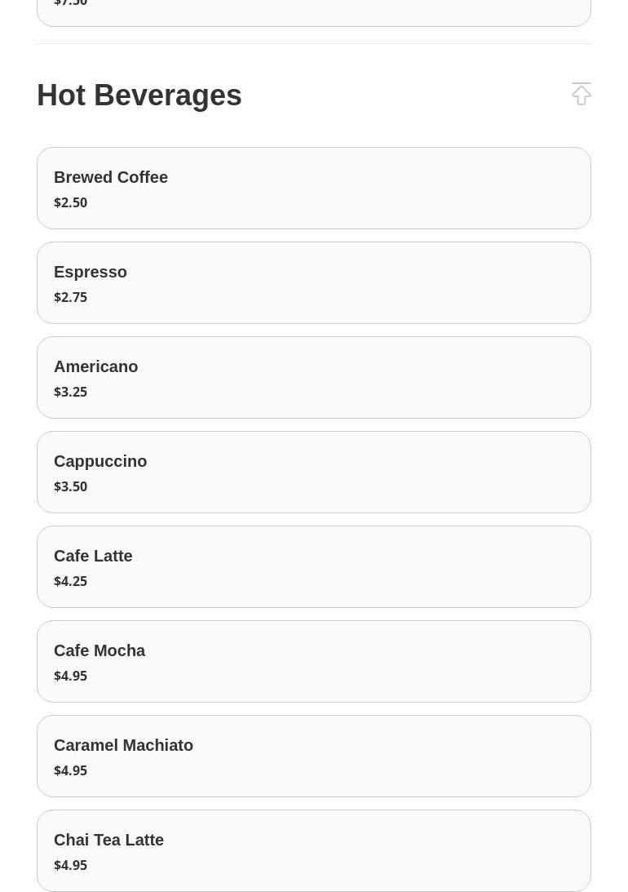The image size is (628, 892).
Task: Click the Caramel Machiato $4.95 price
Action: tap(71, 770)
